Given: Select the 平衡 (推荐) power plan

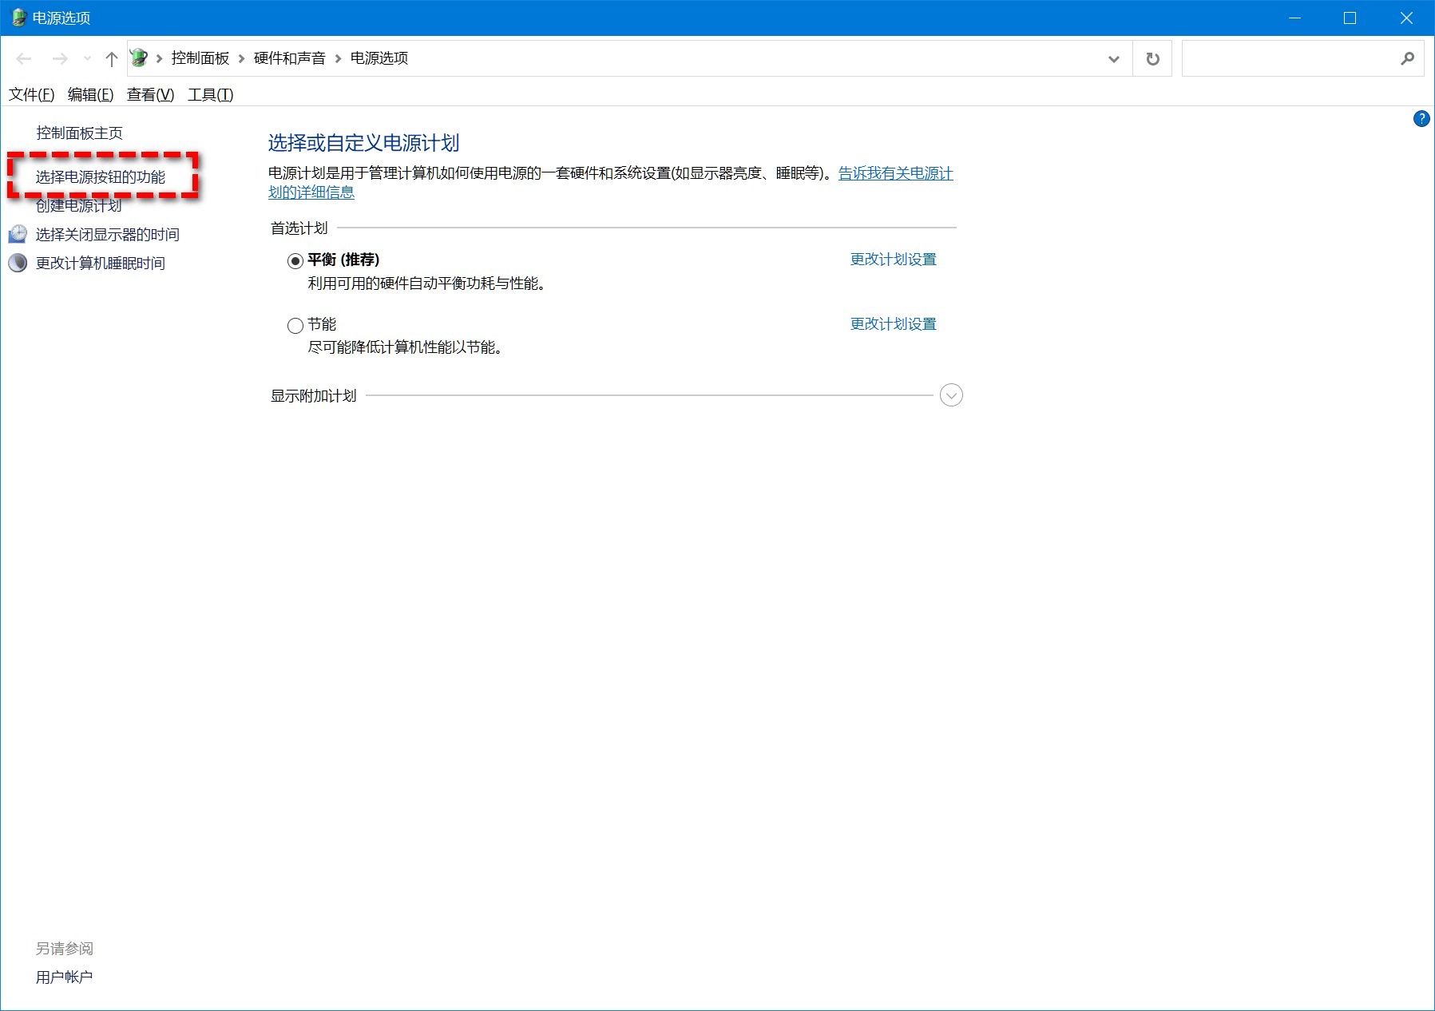Looking at the screenshot, I should coord(294,260).
